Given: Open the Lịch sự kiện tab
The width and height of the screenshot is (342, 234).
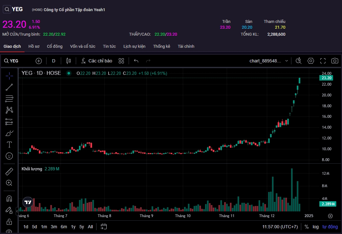Looking at the screenshot, I should (134, 46).
